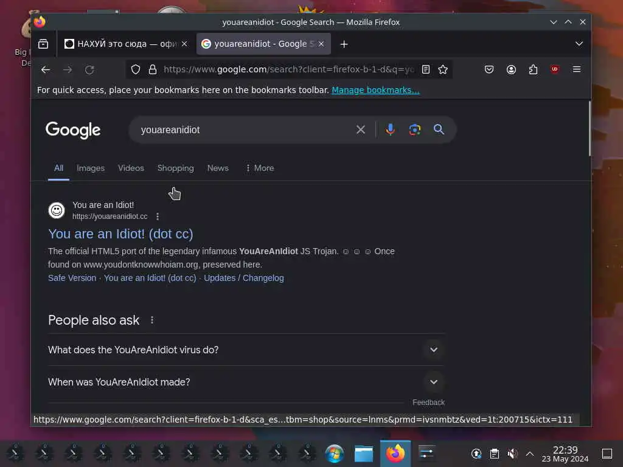This screenshot has height=467, width=623.
Task: Open three-dot options next to https://youareanidiot.cc
Action: [158, 216]
